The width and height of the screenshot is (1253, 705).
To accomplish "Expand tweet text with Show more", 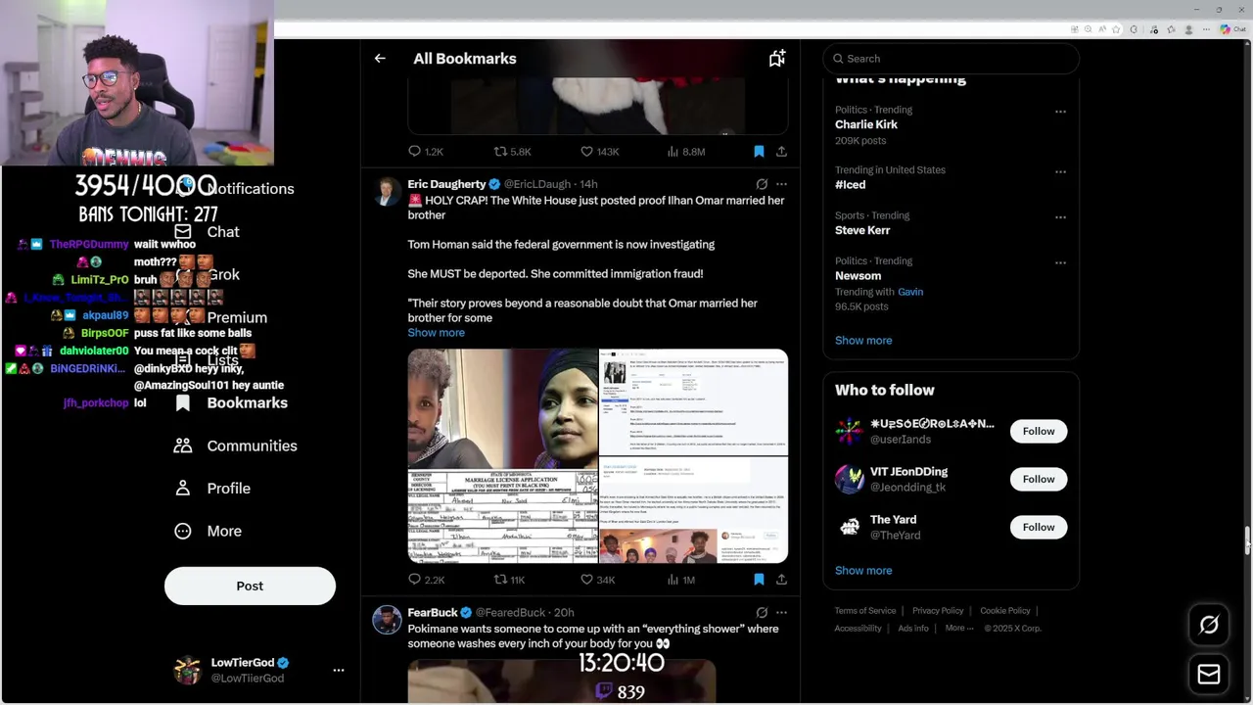I will point(437,333).
